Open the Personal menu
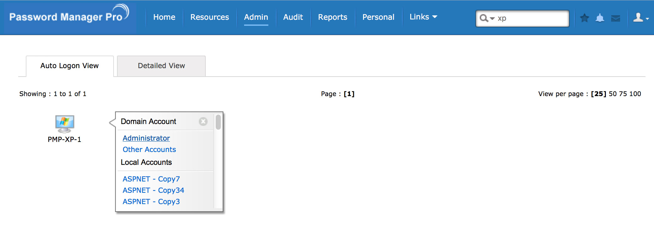The image size is (654, 238). point(378,17)
